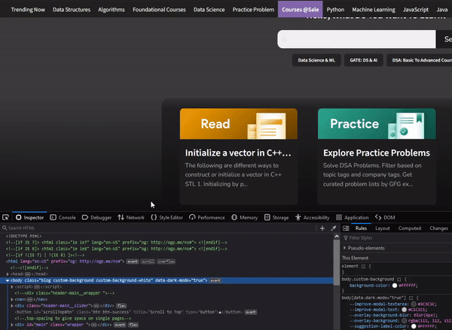Open 'Initialize a vector in C++' article
452x330 pixels.
pos(238,153)
